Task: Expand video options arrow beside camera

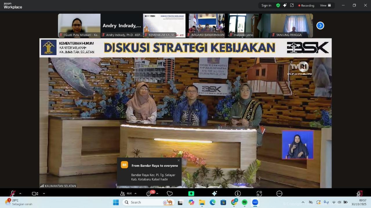Action: click(44, 194)
